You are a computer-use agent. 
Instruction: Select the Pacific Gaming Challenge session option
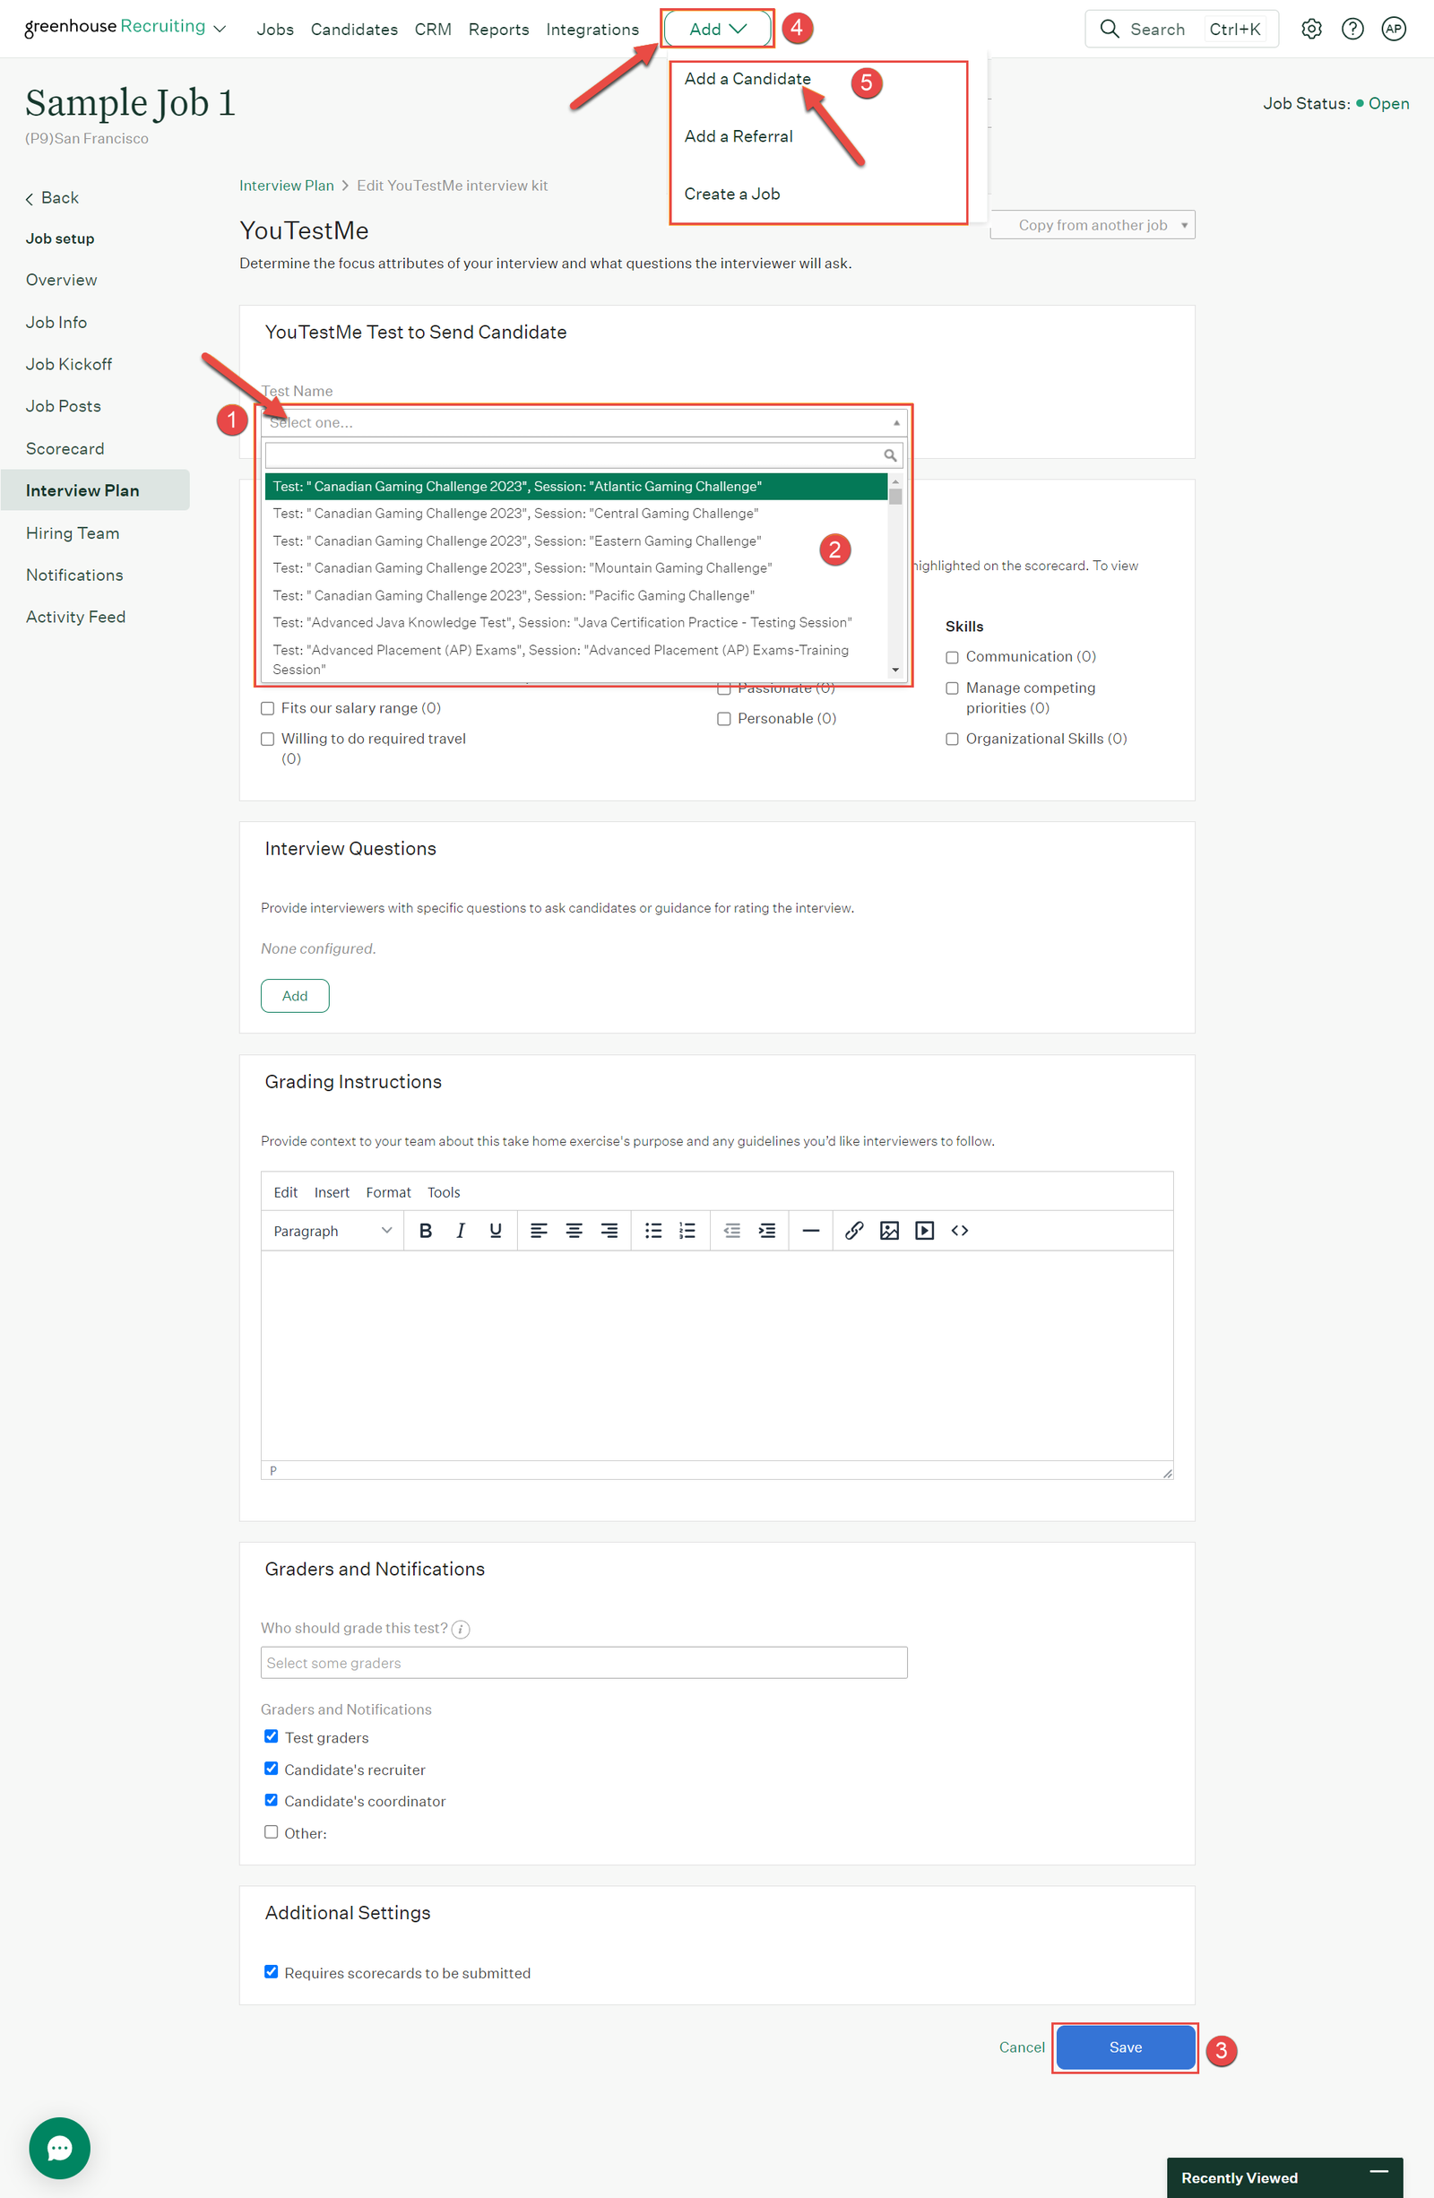pyautogui.click(x=575, y=596)
